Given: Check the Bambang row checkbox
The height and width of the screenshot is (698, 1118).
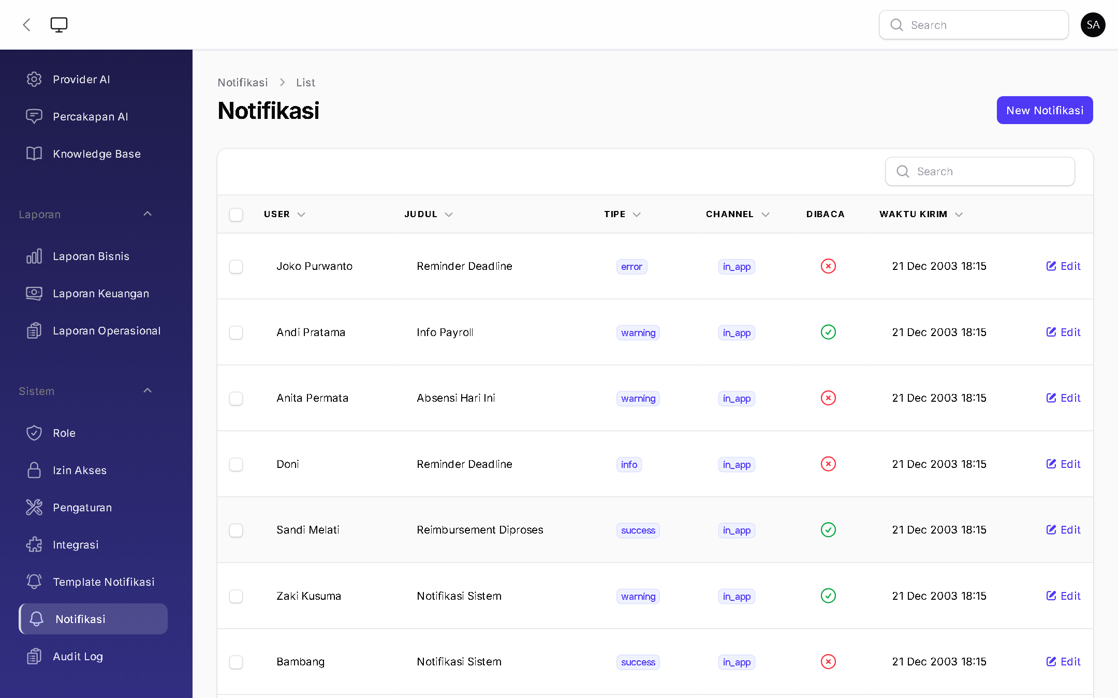Looking at the screenshot, I should [236, 662].
